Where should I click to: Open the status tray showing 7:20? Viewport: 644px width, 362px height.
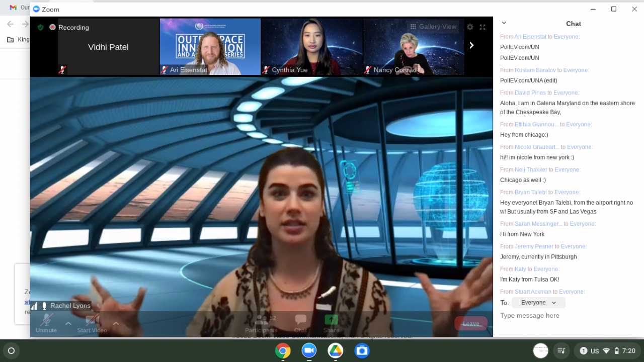pyautogui.click(x=607, y=350)
